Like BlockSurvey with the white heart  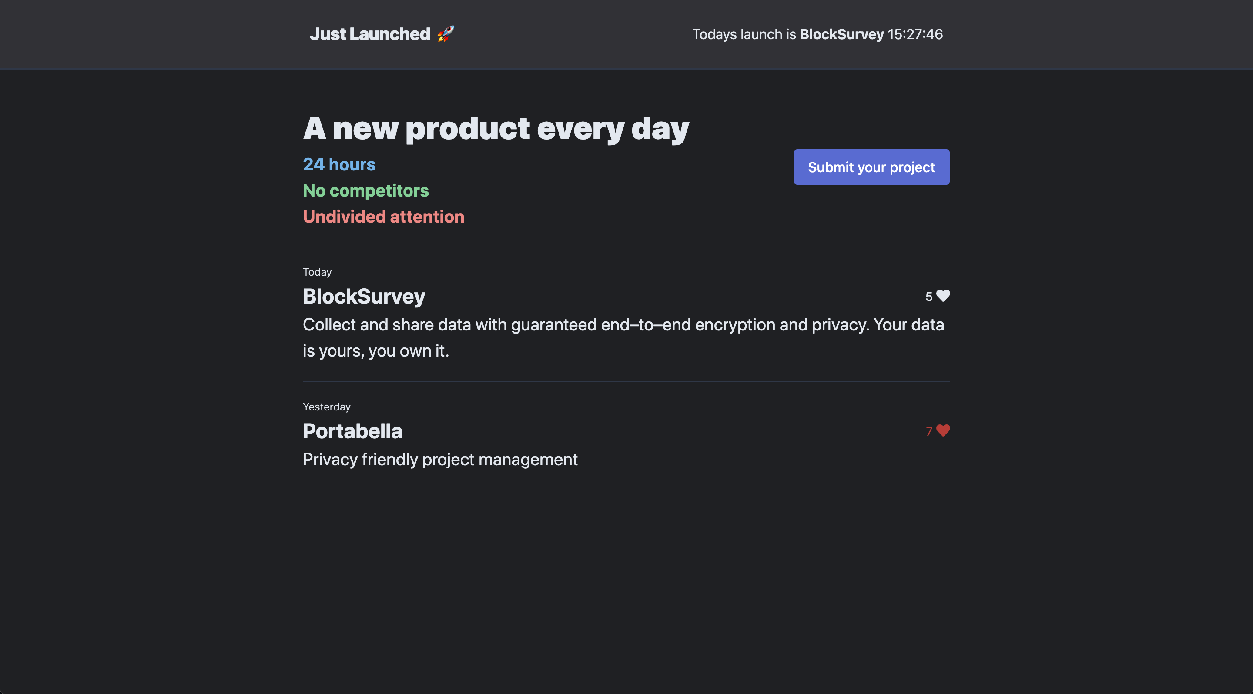coord(943,296)
